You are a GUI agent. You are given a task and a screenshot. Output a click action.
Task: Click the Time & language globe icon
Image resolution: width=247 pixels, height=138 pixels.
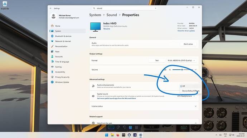pyautogui.click(x=52, y=62)
